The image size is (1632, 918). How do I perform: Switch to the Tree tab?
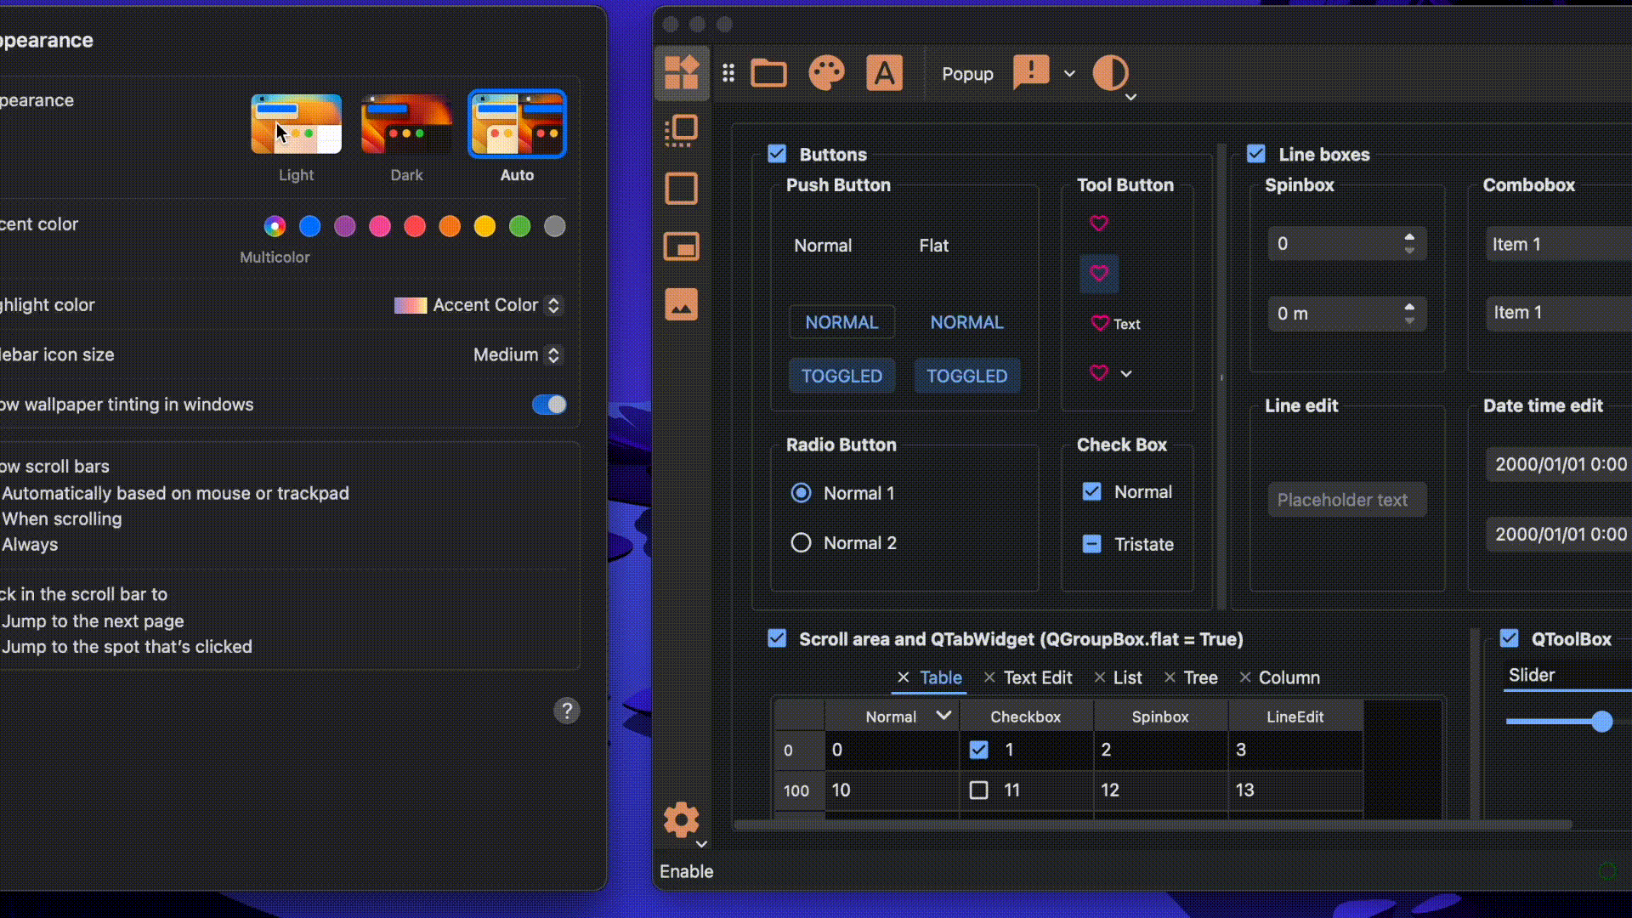coord(1201,677)
